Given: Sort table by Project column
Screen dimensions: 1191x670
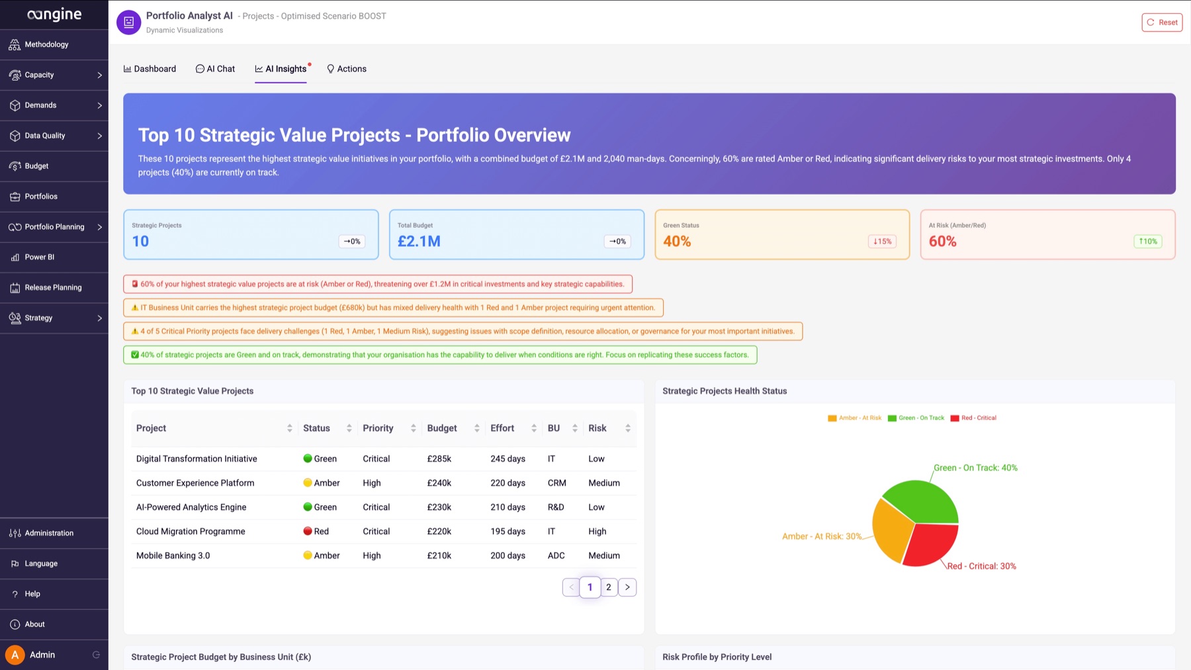Looking at the screenshot, I should click(x=289, y=428).
